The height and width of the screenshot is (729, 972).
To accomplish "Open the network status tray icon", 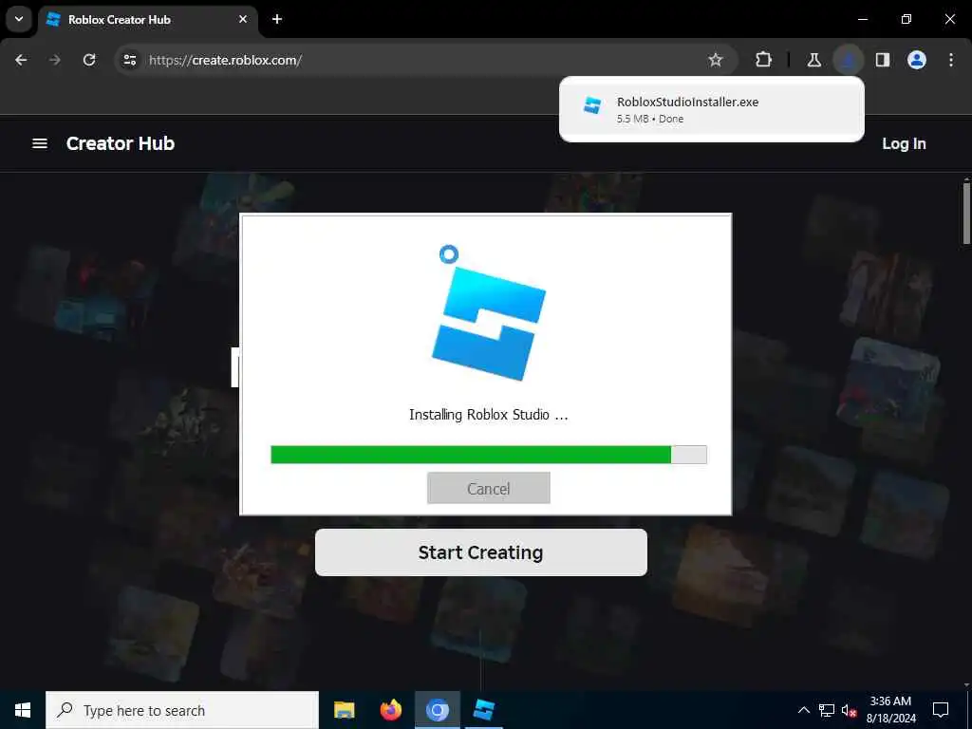I will click(827, 710).
